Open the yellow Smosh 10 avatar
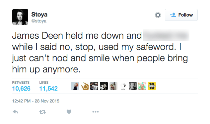The height and width of the screenshot is (124, 210). click(152, 86)
